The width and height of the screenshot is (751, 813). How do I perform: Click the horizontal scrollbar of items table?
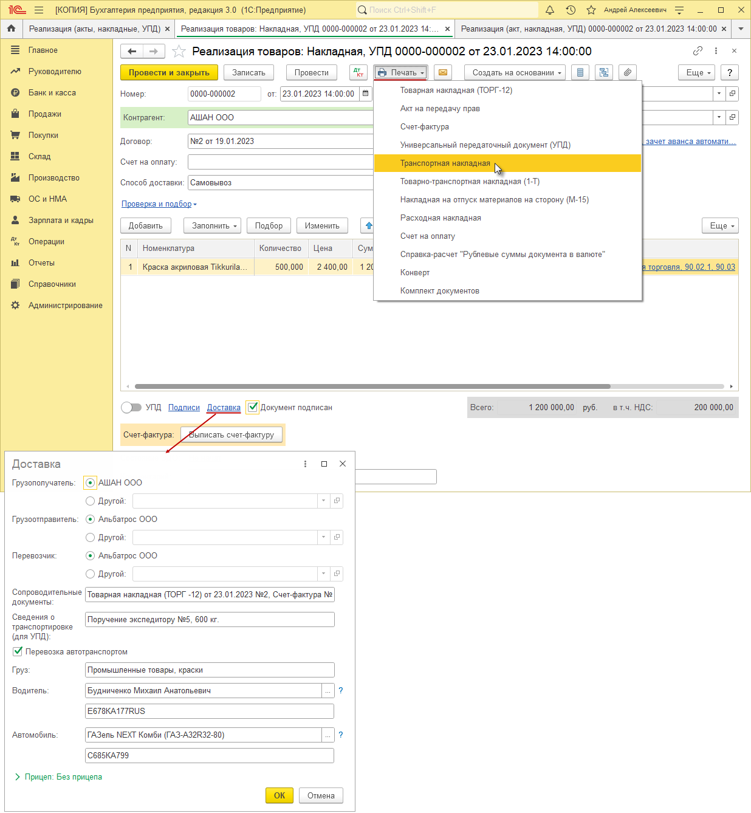pyautogui.click(x=372, y=386)
